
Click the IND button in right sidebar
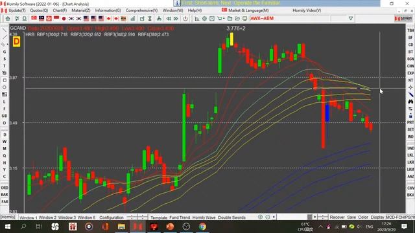coord(410,137)
